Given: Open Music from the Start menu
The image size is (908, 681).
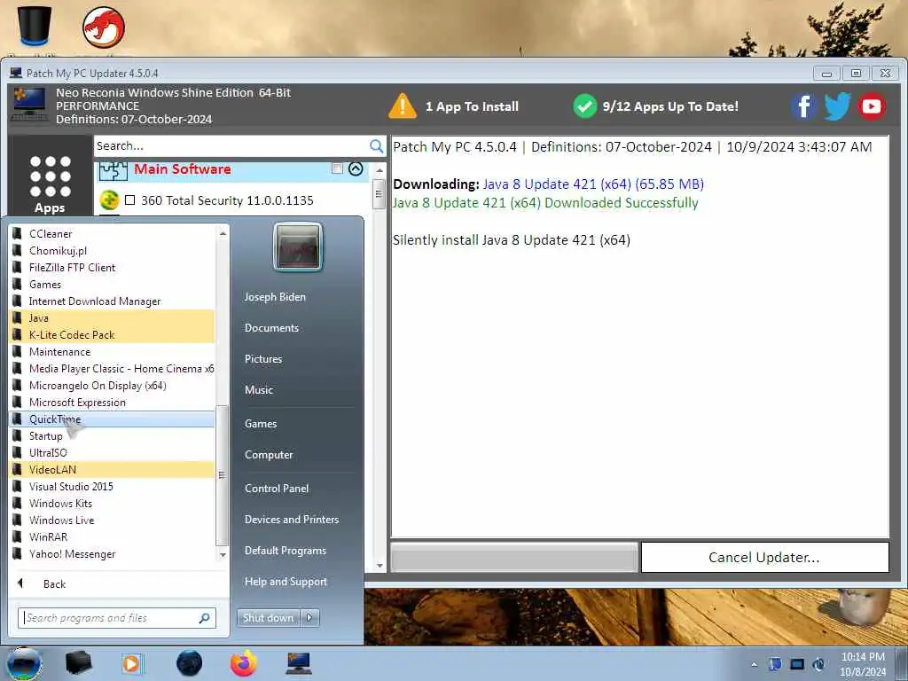Looking at the screenshot, I should (259, 390).
